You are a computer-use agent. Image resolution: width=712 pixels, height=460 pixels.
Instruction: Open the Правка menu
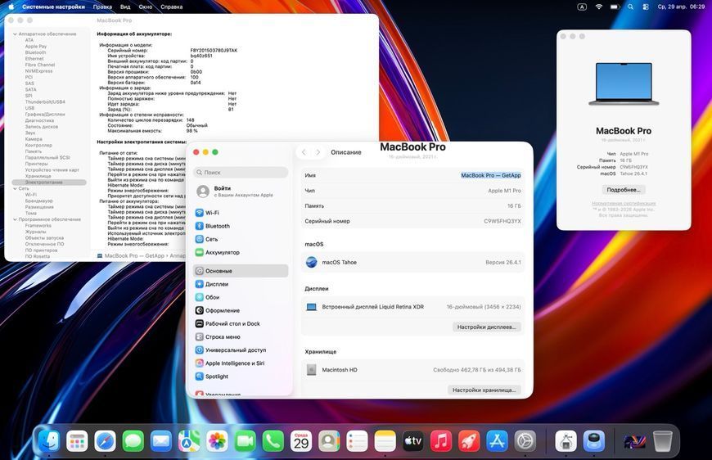[x=102, y=7]
